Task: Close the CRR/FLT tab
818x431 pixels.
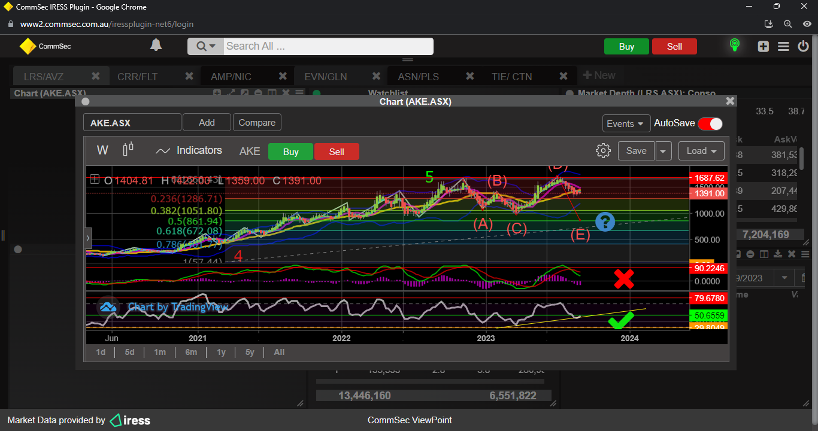Action: click(189, 76)
